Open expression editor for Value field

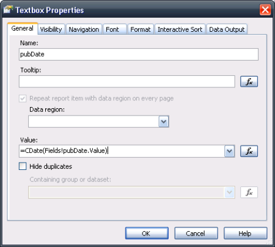coord(249,151)
